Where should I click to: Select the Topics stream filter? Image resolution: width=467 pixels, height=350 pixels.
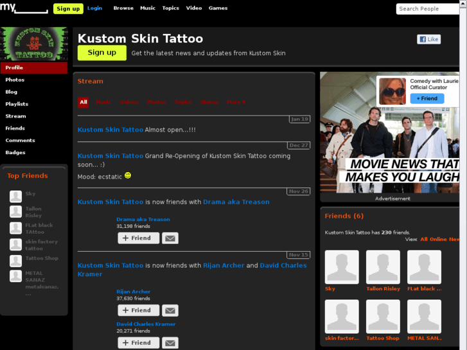coord(183,102)
